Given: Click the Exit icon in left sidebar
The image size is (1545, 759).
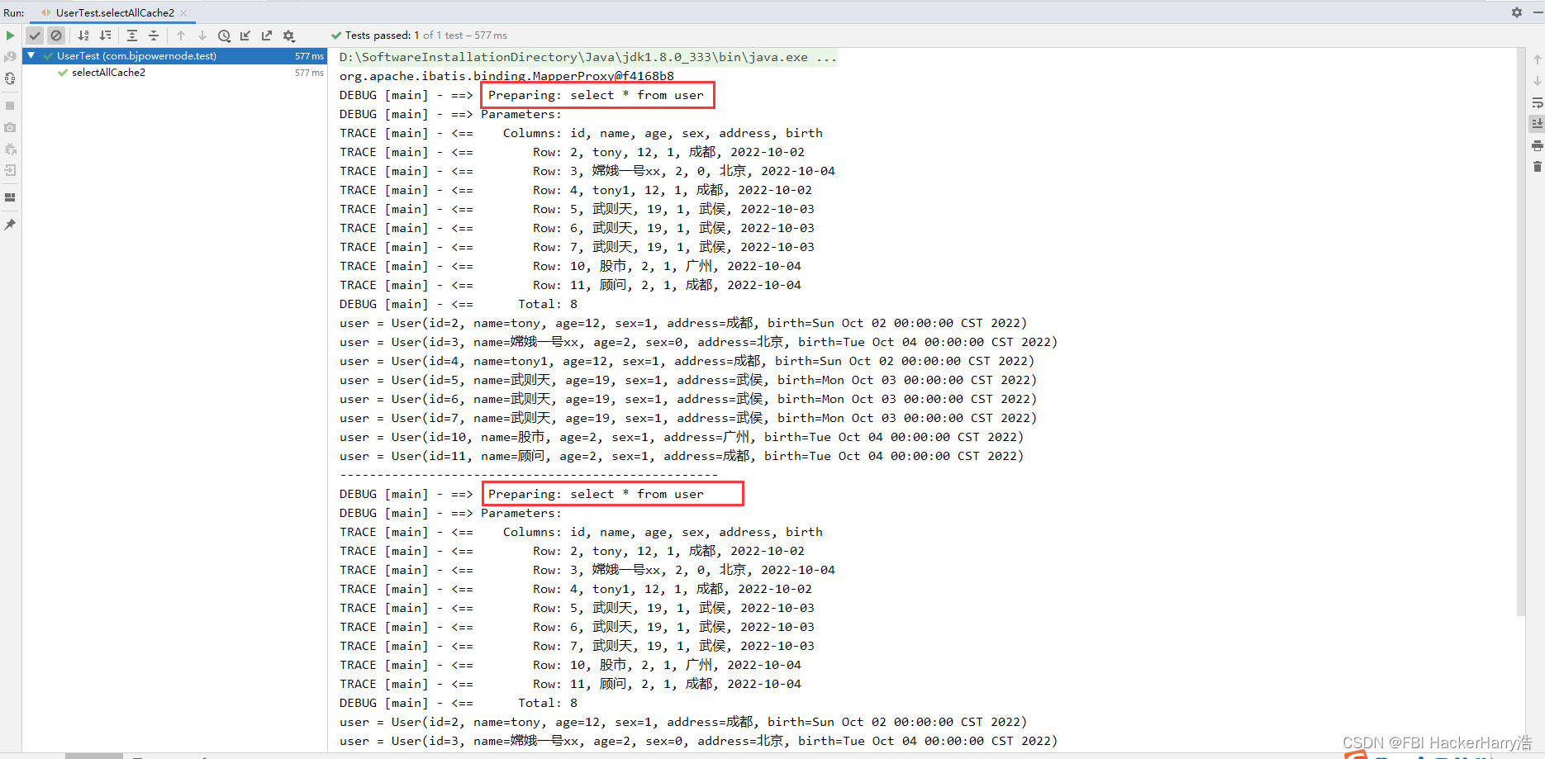Looking at the screenshot, I should [10, 170].
